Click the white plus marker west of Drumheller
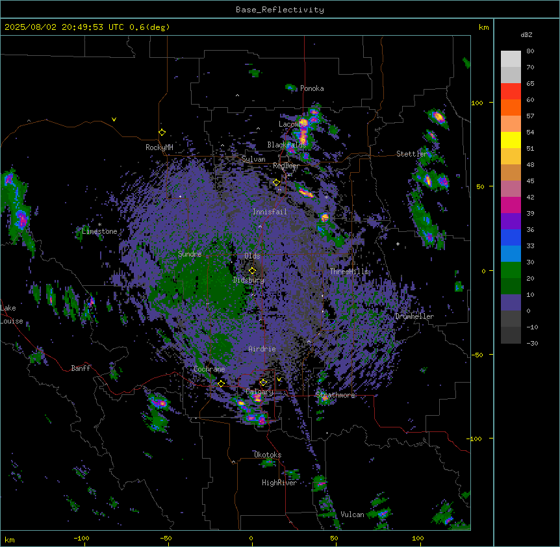 398,244
